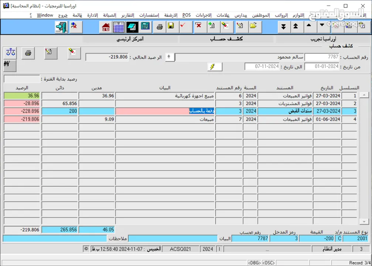
Task: Select balance cell -228.896
Action: [x=22, y=111]
